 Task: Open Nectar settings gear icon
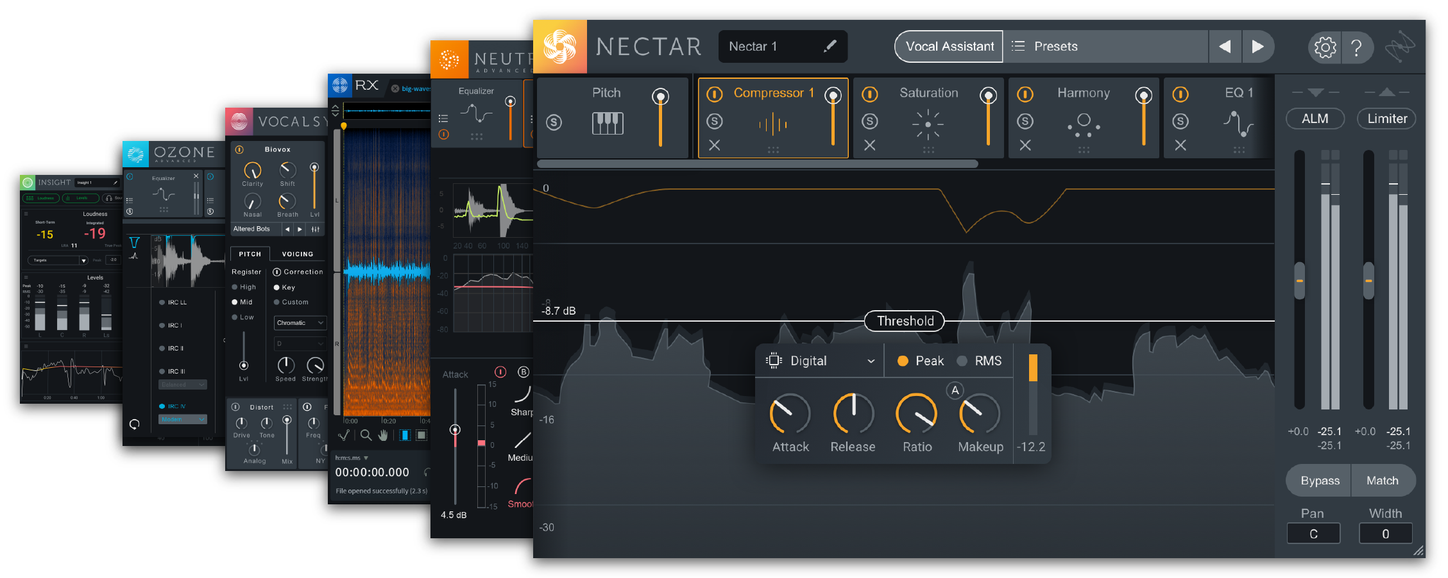pos(1325,47)
